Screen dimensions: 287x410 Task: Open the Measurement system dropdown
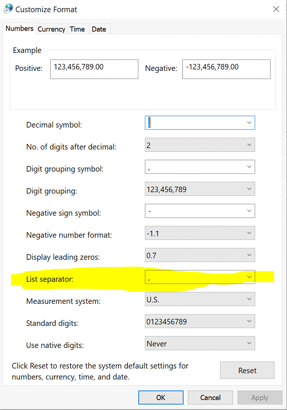tap(249, 299)
